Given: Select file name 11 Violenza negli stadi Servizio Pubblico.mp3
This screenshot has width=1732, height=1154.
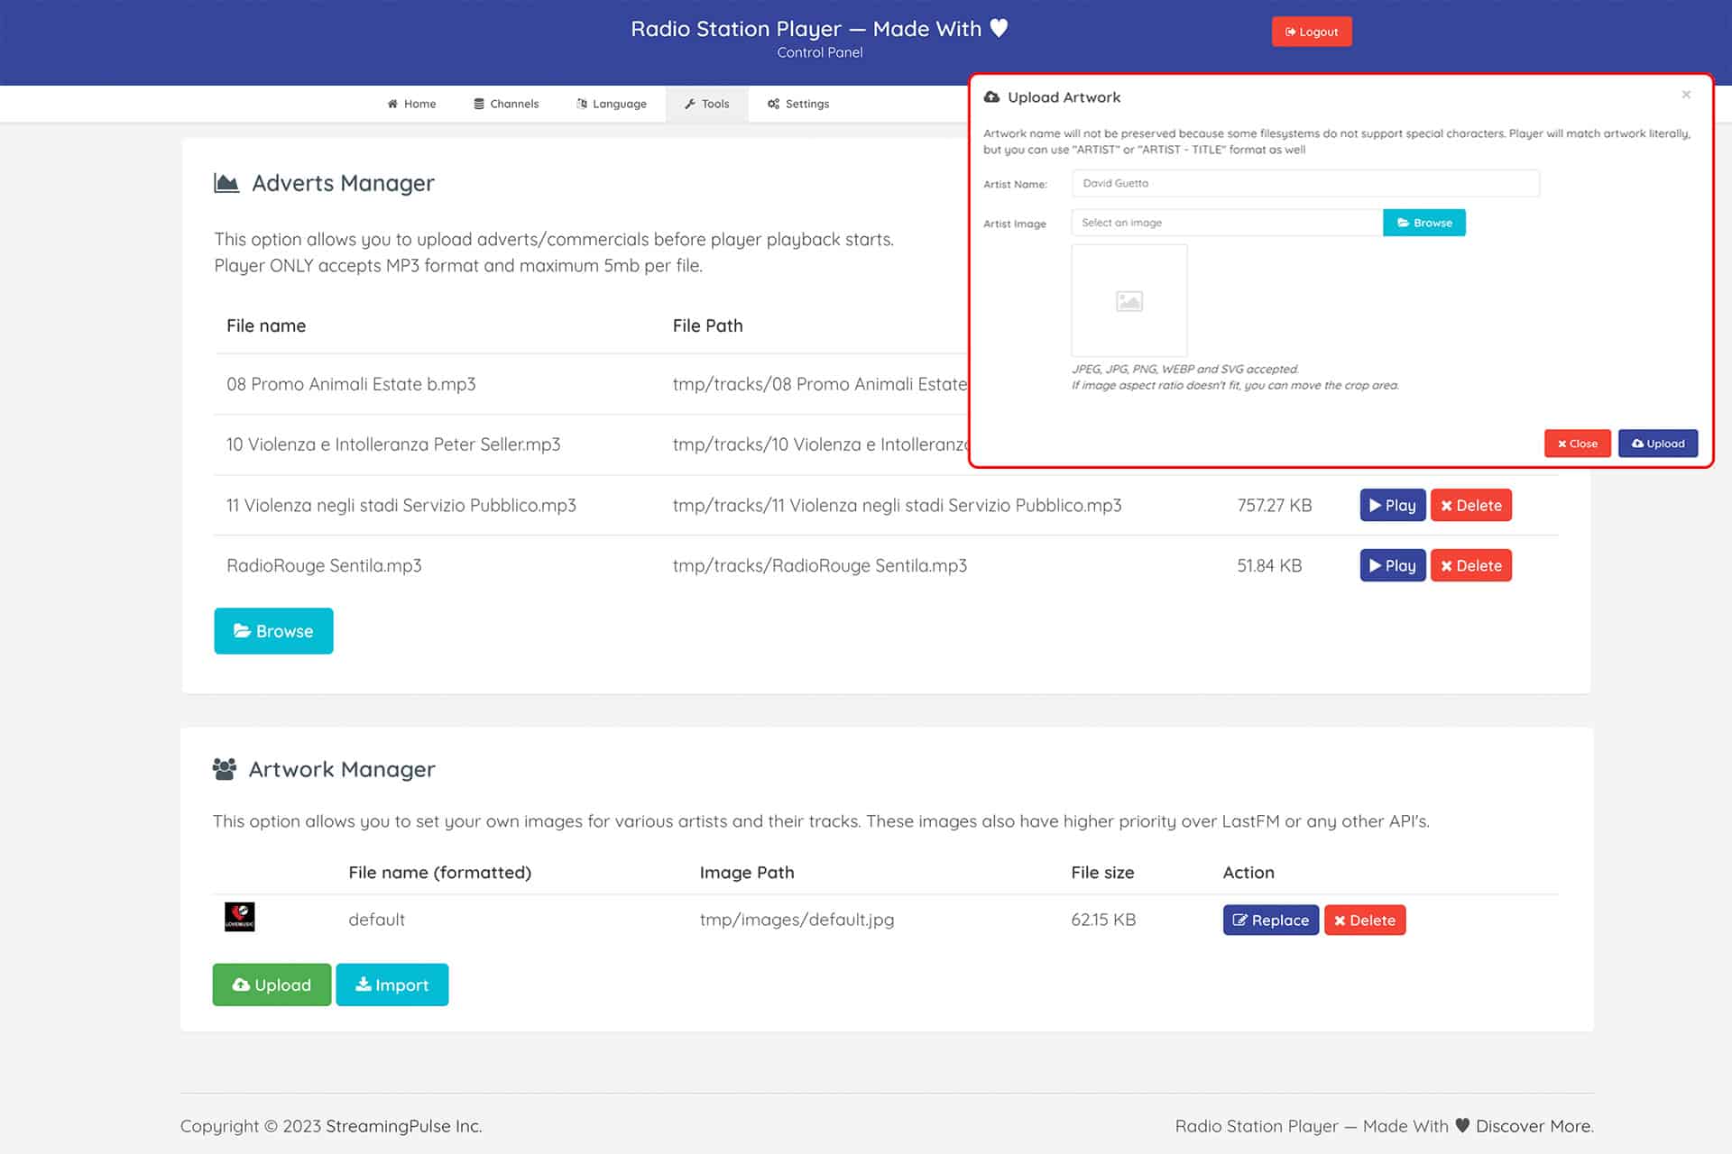Looking at the screenshot, I should 401,506.
